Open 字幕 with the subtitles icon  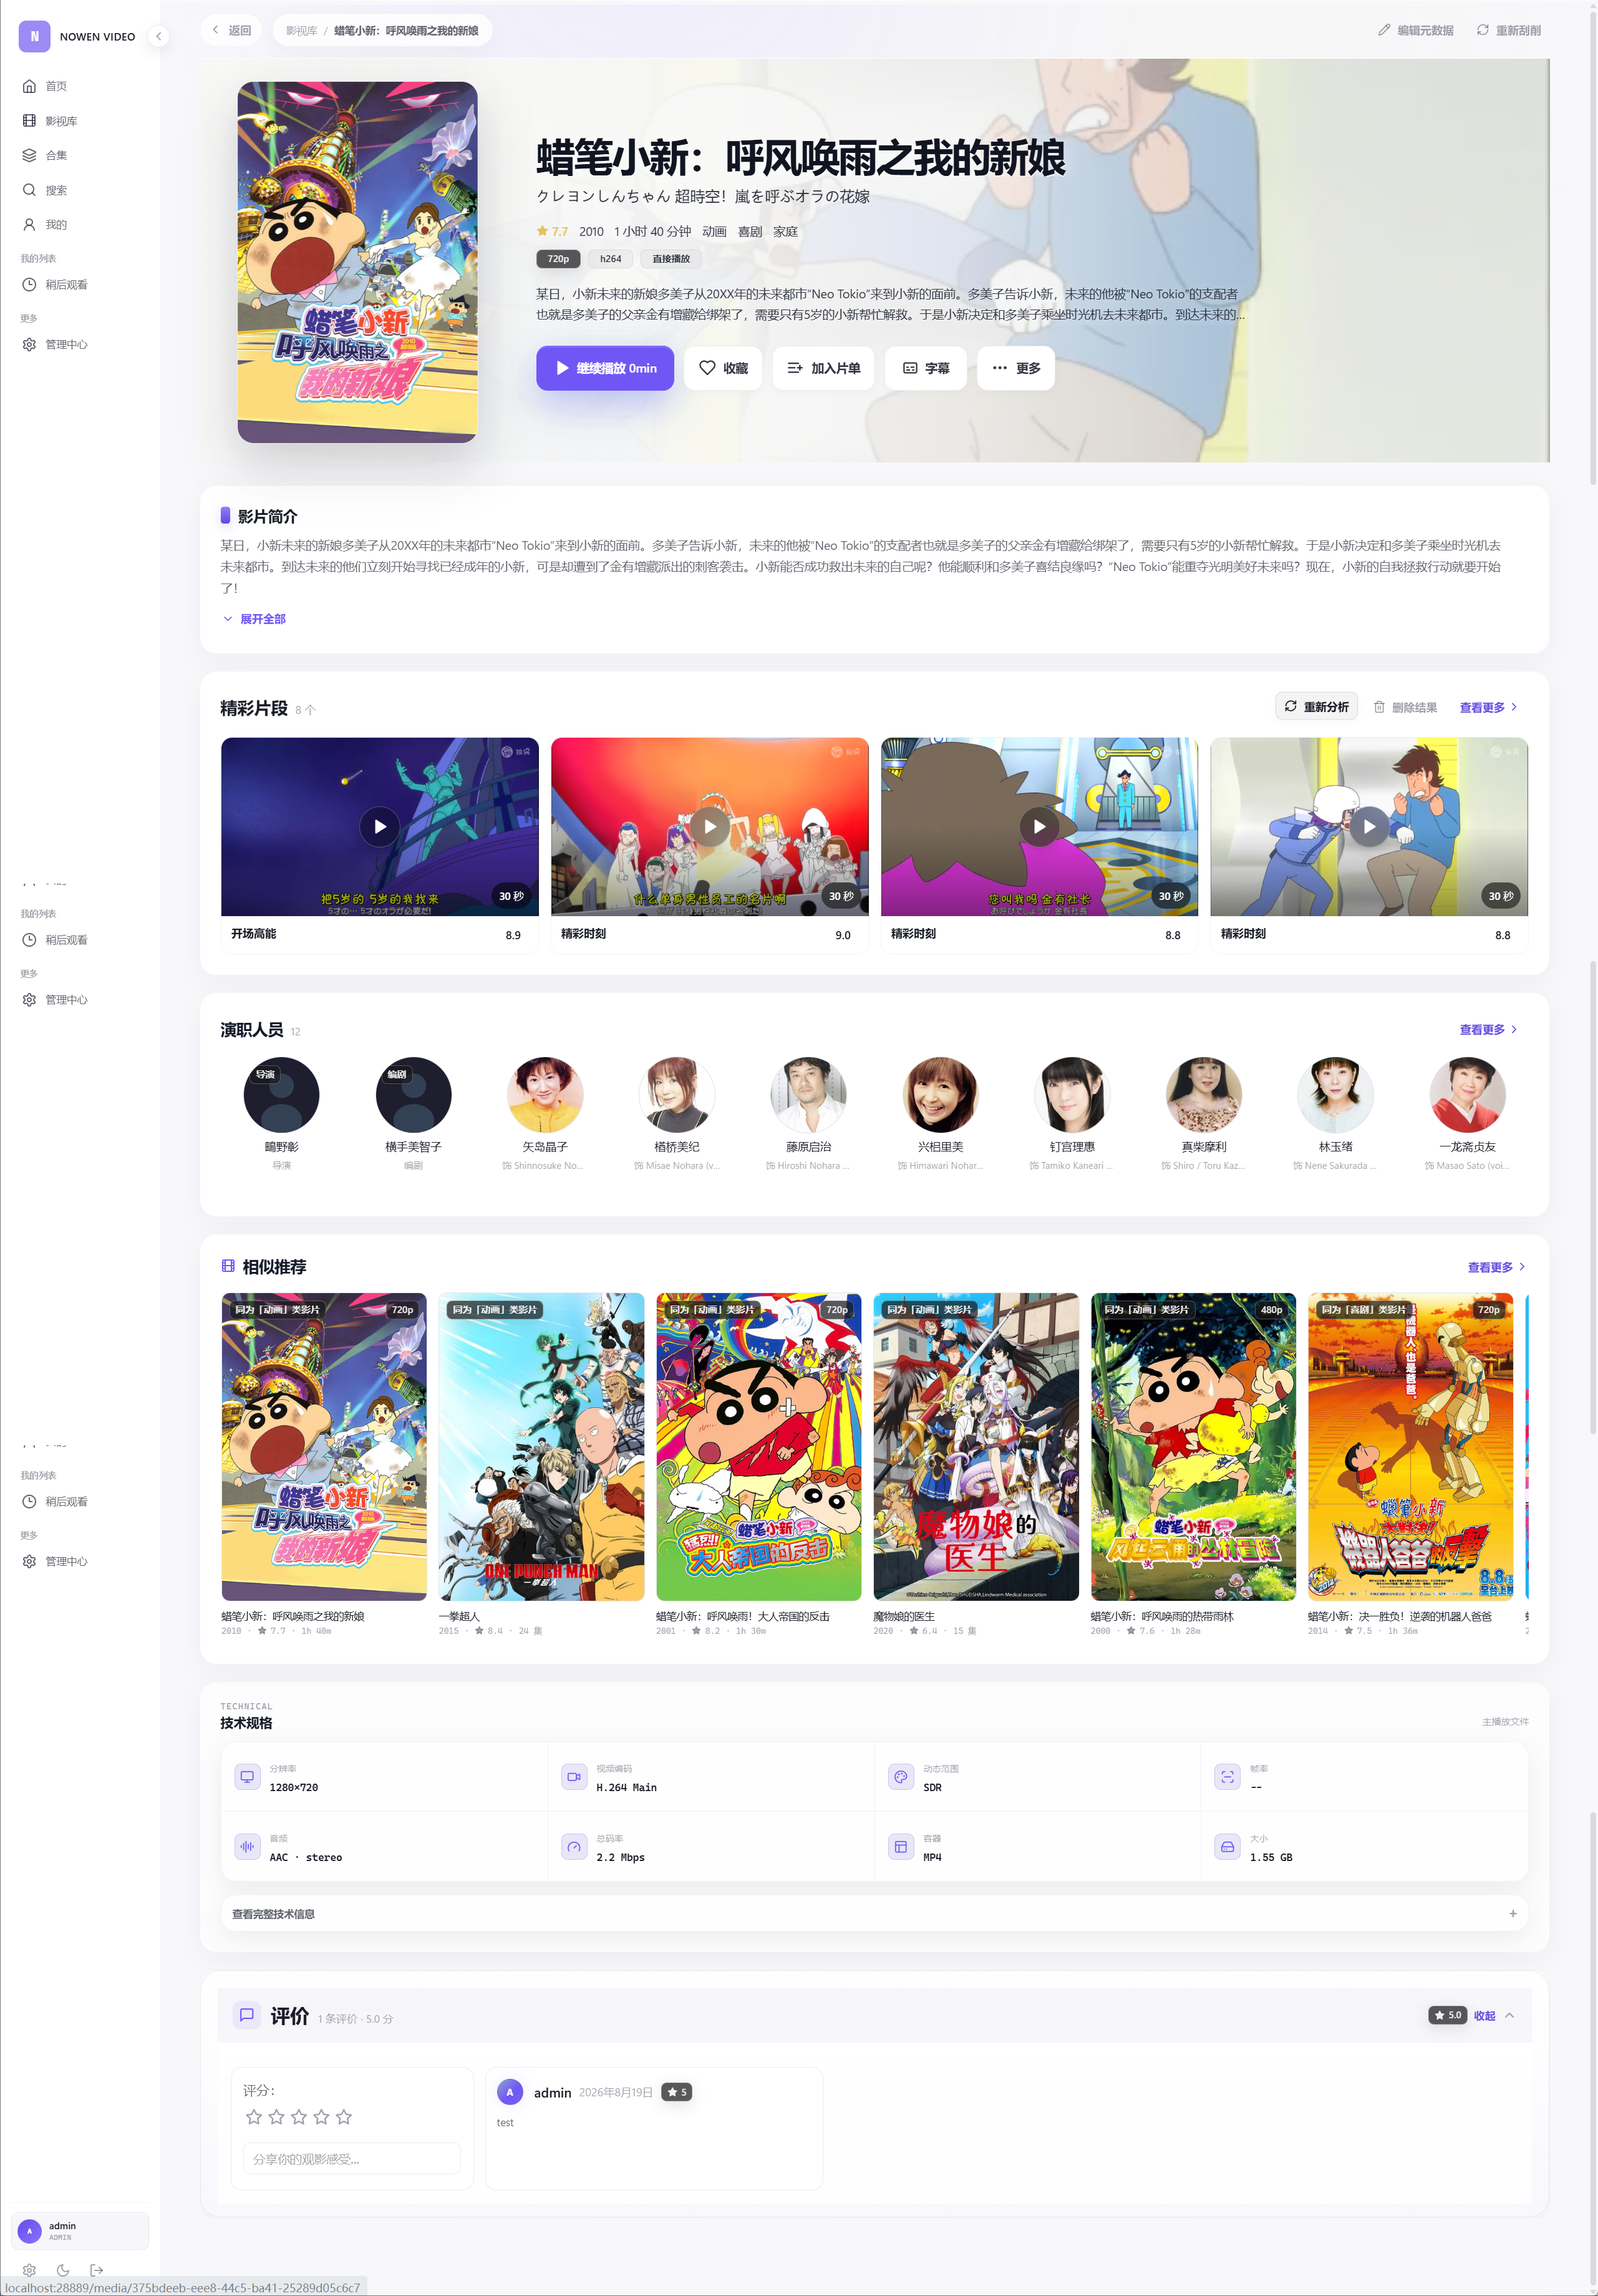pos(911,368)
